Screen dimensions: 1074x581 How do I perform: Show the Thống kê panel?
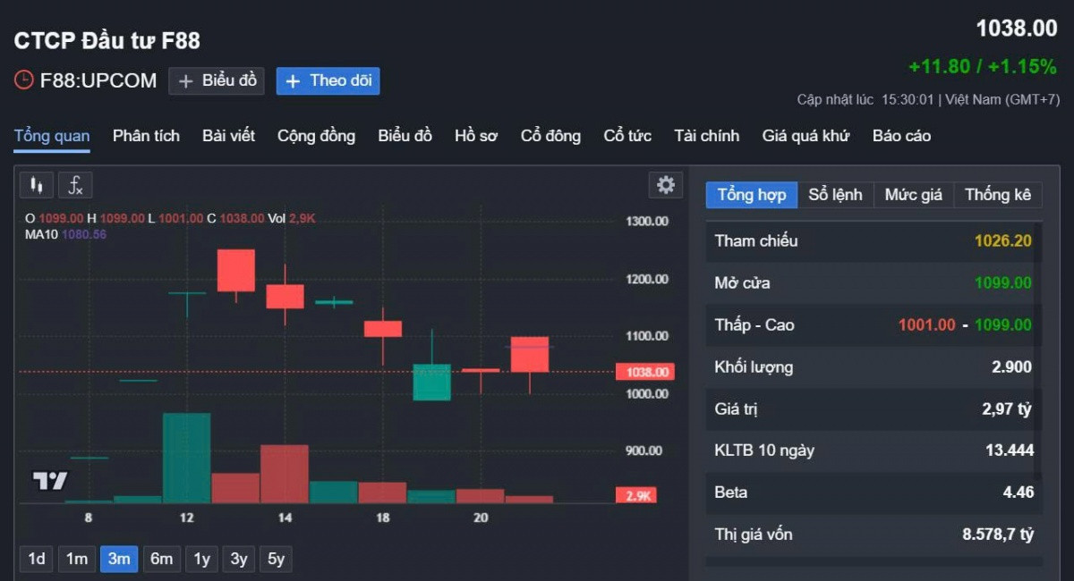click(998, 195)
